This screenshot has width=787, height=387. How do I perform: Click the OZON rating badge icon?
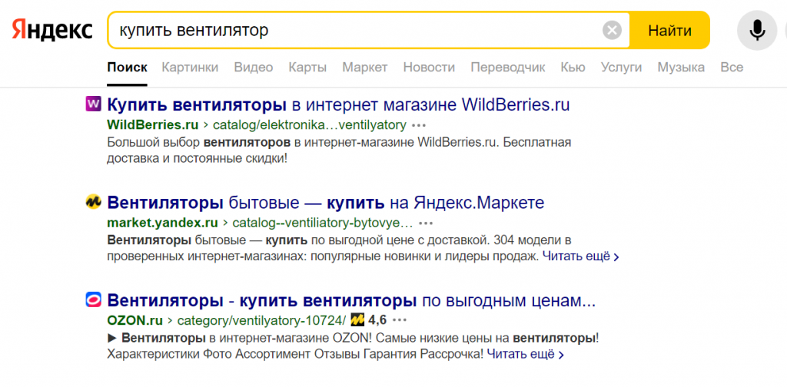point(358,319)
